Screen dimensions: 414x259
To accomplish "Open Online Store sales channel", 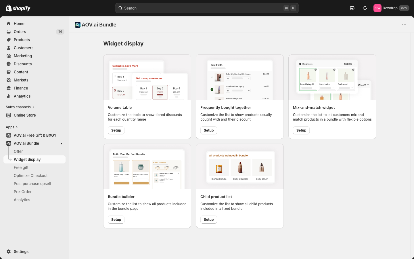I will (x=34, y=115).
